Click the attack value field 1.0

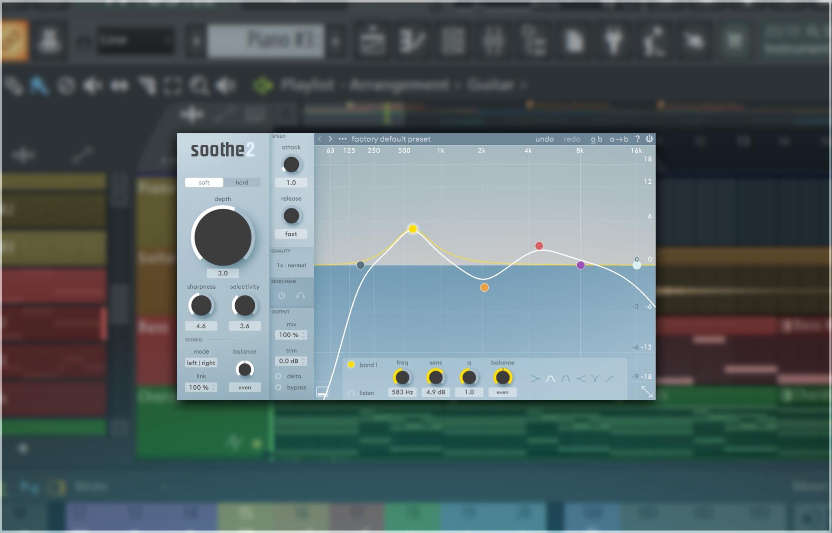point(291,183)
